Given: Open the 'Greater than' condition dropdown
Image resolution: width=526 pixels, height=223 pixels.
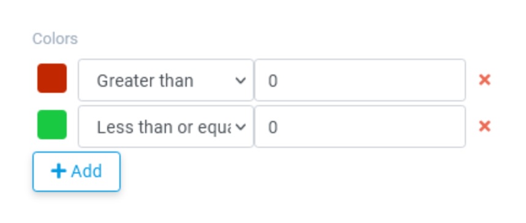Looking at the screenshot, I should tap(166, 80).
